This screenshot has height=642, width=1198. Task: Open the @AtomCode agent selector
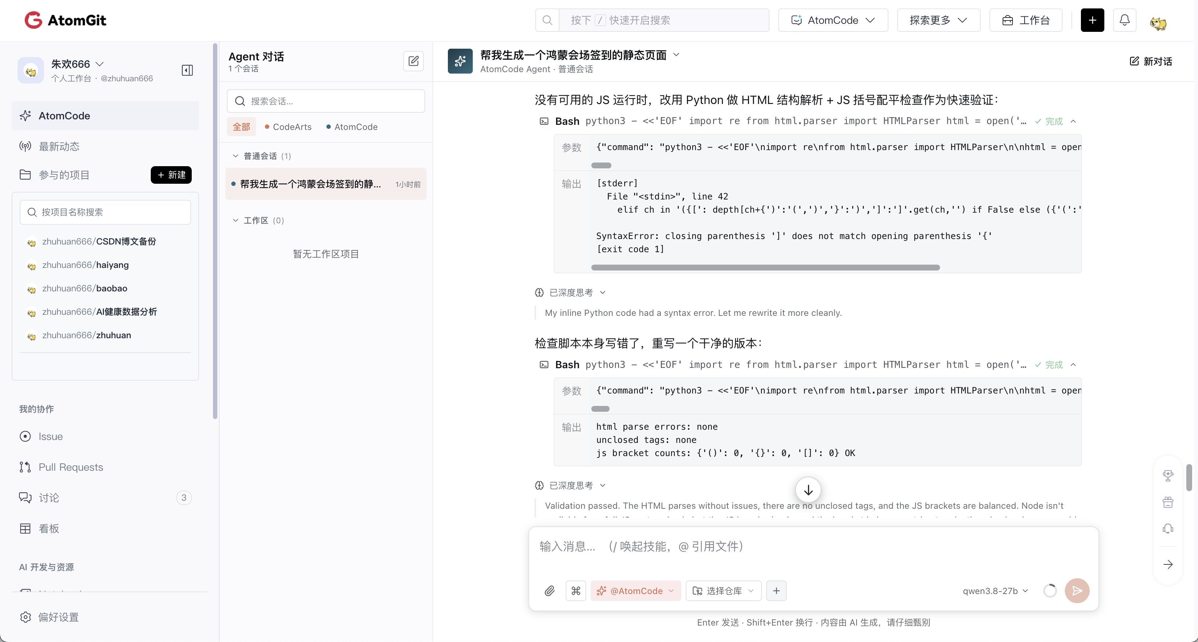click(x=636, y=591)
